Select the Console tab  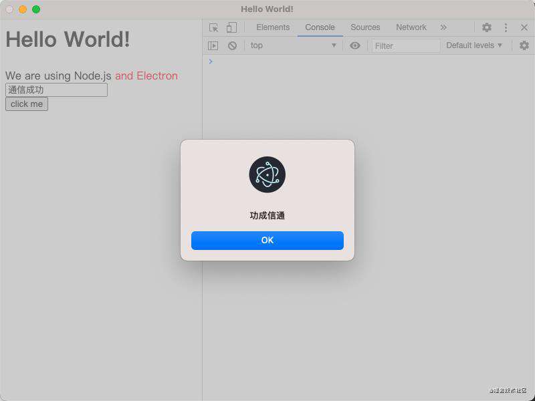pos(320,27)
